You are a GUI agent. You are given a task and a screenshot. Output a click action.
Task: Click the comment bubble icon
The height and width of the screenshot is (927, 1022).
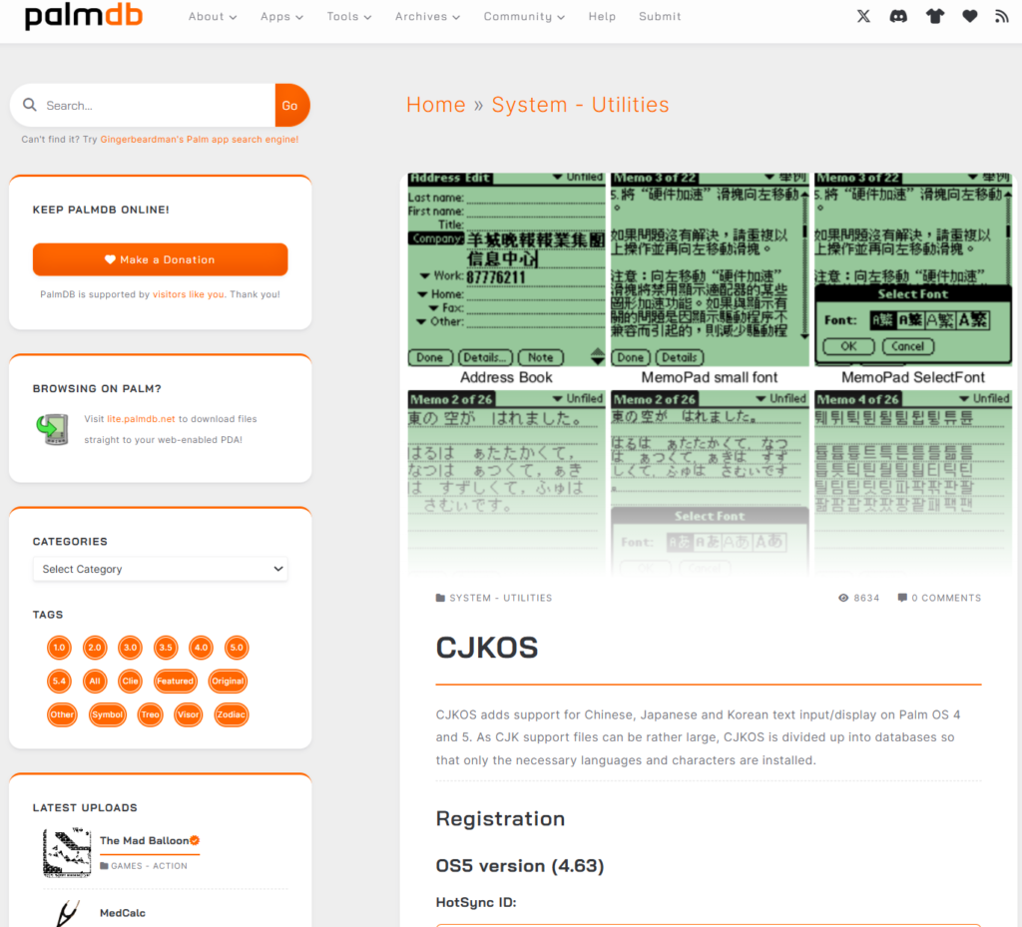point(902,598)
